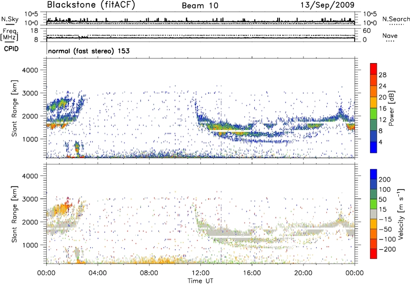Click the 'Time UT' axis label

pos(200,281)
